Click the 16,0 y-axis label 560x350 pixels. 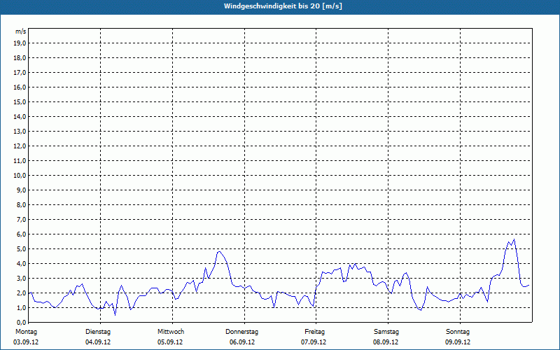pos(20,87)
